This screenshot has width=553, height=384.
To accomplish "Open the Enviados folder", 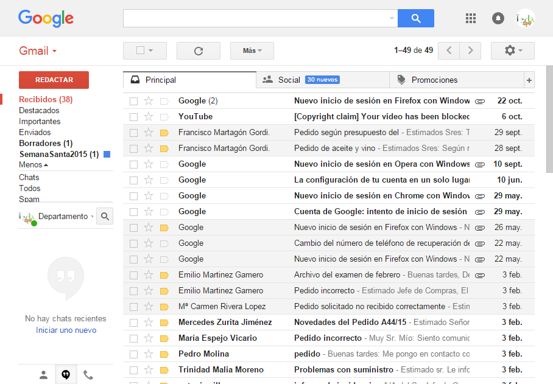I will (35, 133).
